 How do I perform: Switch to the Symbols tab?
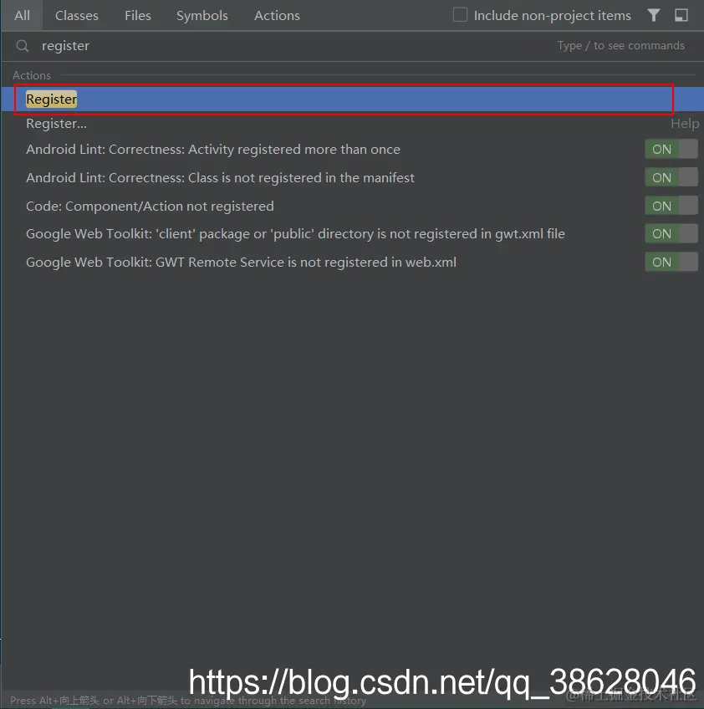[202, 15]
